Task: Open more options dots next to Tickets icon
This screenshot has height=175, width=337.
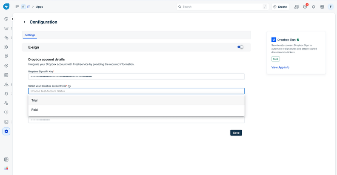Action: tap(11, 28)
